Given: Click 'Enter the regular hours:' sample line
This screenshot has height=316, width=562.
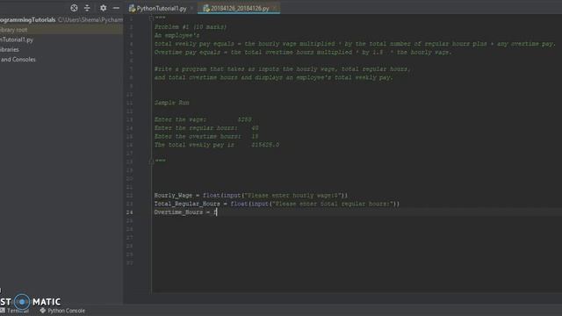Looking at the screenshot, I should click(206, 128).
